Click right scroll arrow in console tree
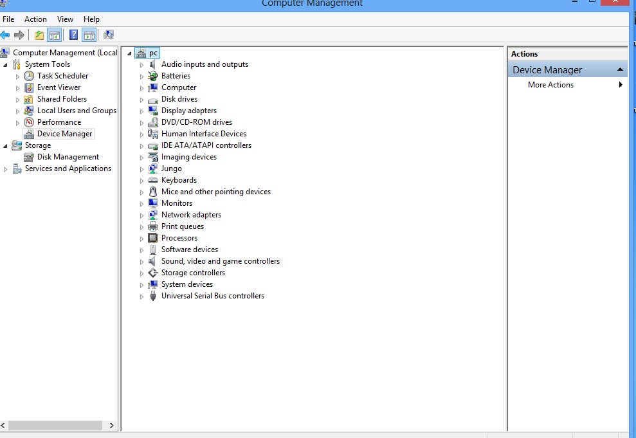 pos(111,425)
